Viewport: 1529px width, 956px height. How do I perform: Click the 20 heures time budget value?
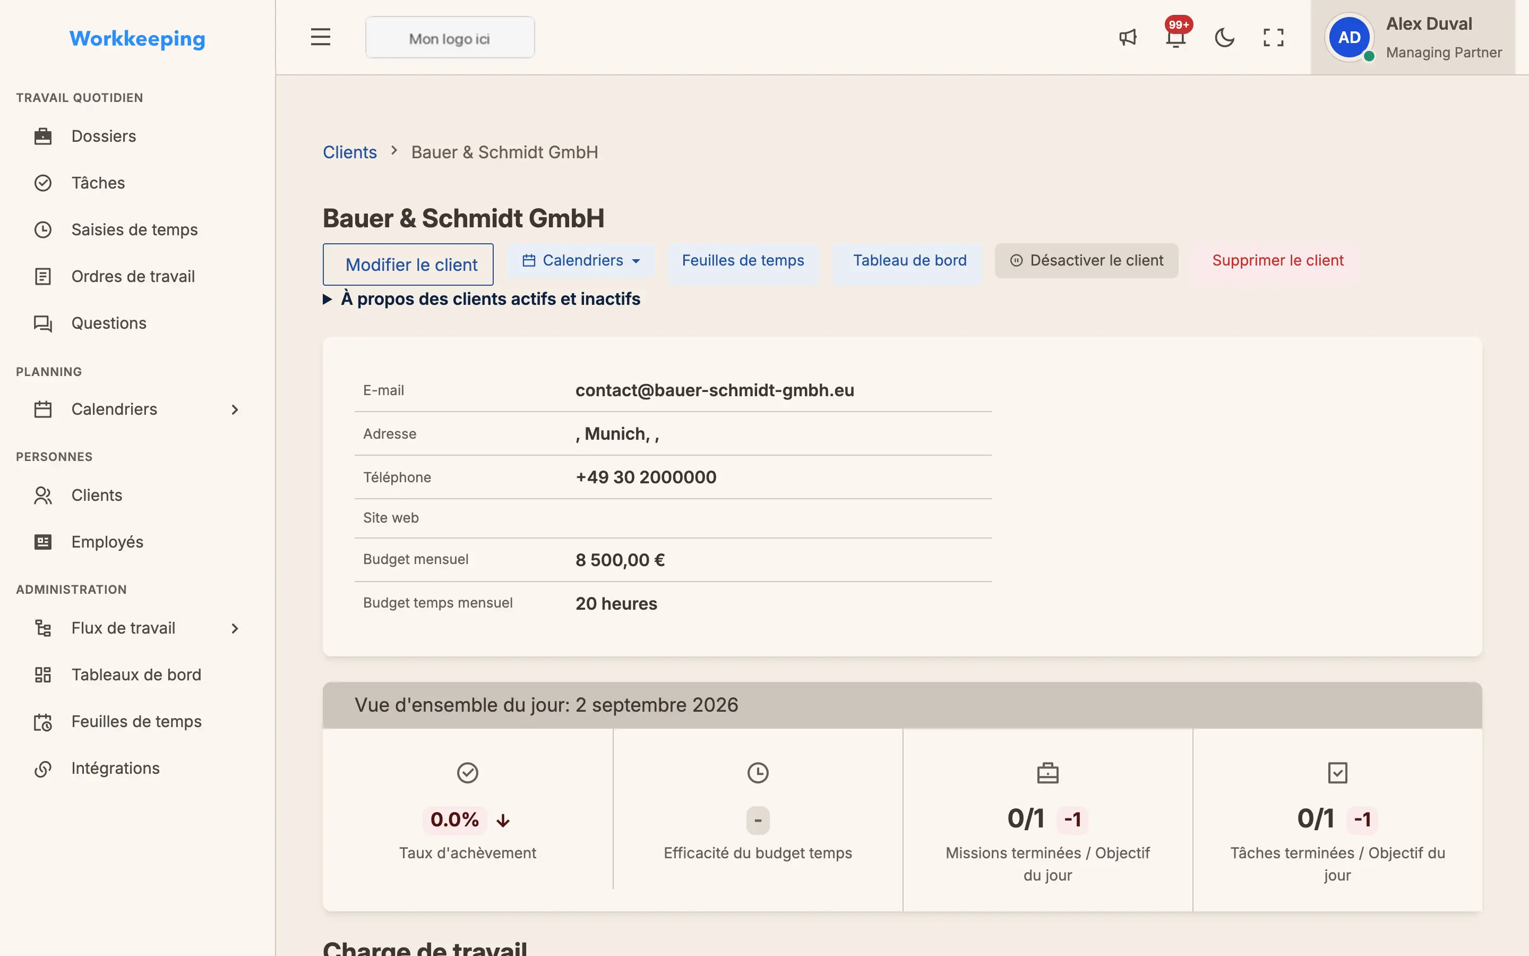(616, 604)
